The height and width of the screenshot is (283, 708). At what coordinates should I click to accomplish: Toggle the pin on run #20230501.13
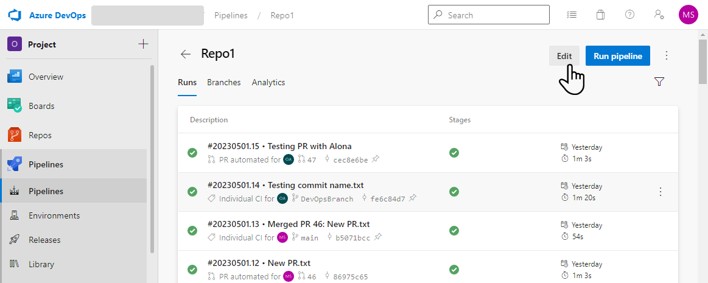(377, 237)
